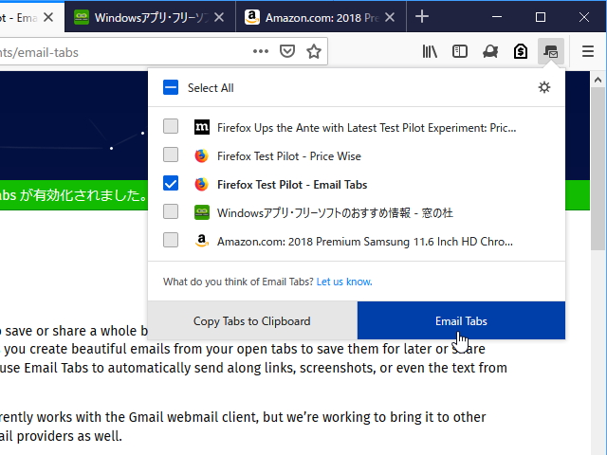Close the Windowsアプリ tab
This screenshot has width=607, height=455.
point(219,17)
